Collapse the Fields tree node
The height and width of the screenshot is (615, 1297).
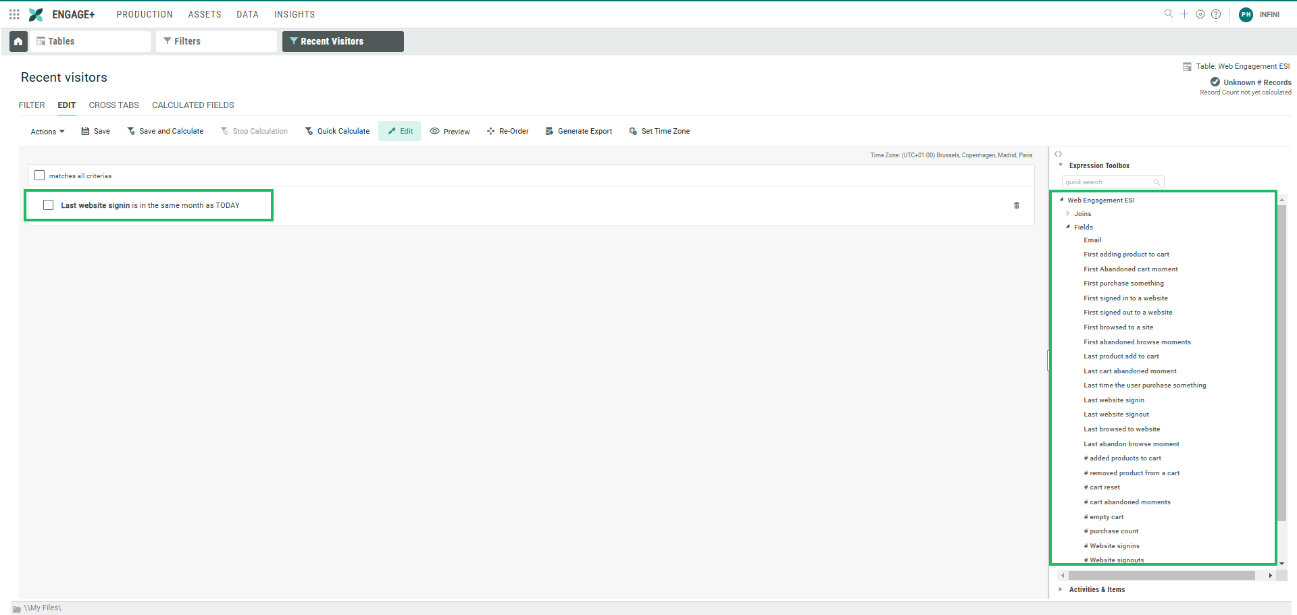coord(1068,227)
